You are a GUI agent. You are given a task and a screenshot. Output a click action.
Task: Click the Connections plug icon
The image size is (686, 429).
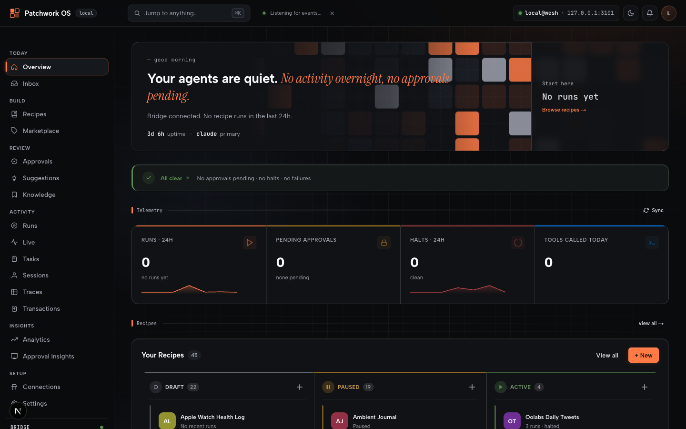tap(14, 387)
